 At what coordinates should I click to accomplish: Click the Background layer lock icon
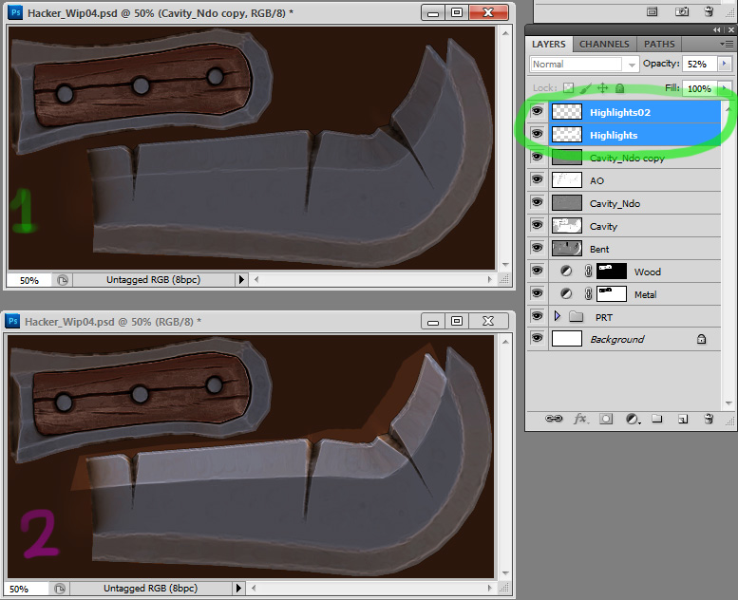click(x=701, y=339)
